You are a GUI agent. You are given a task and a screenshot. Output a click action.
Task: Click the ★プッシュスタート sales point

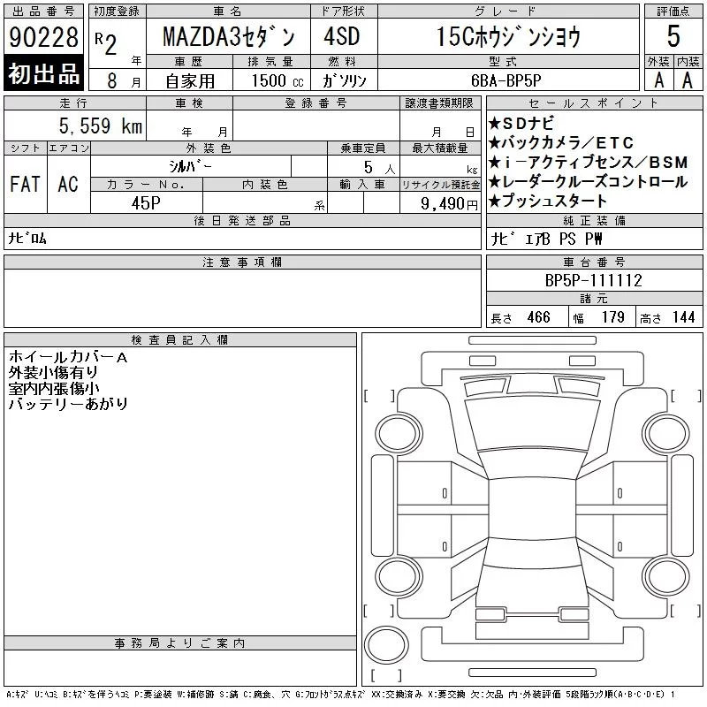tap(548, 201)
